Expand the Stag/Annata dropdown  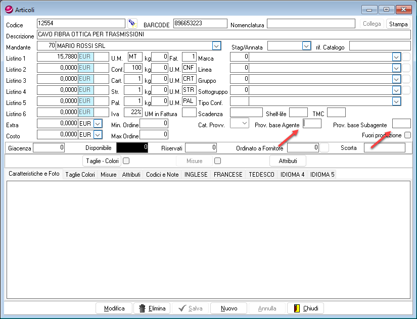pos(306,46)
